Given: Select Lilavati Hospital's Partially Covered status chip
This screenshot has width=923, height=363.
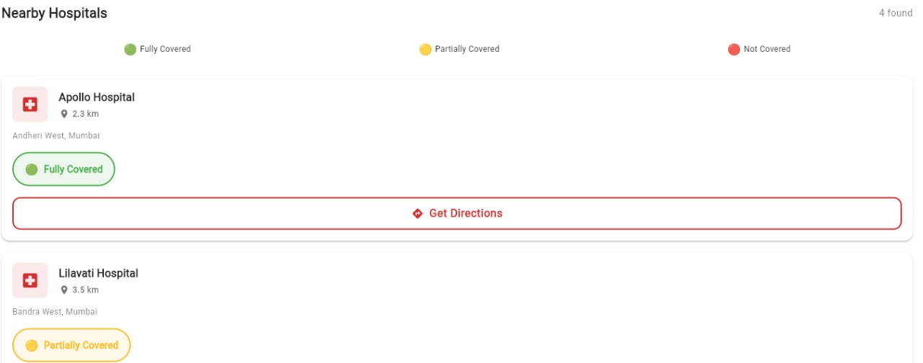Looking at the screenshot, I should point(71,345).
